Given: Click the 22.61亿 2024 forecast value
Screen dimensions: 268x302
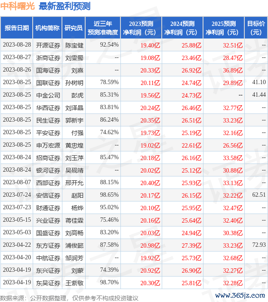Looking at the screenshot, I should pos(191,146).
